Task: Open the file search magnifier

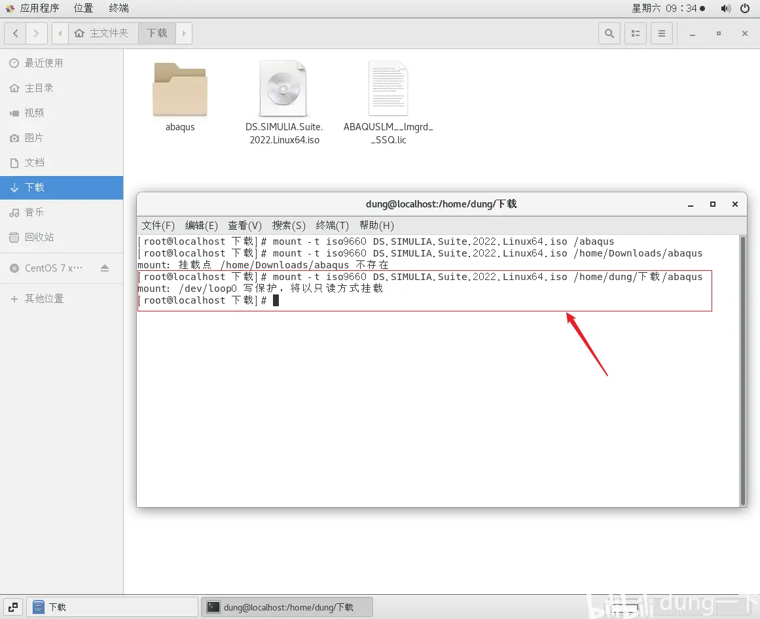Action: coord(609,33)
